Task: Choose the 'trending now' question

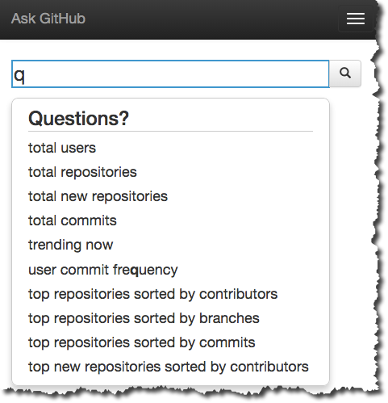Action: tap(71, 245)
